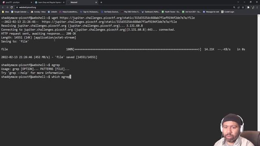Go forward to the next page
The width and height of the screenshot is (260, 146).
click(x=7, y=7)
